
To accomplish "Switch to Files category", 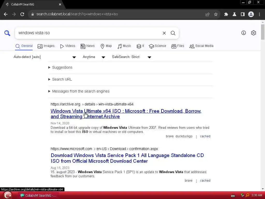I will (178, 46).
